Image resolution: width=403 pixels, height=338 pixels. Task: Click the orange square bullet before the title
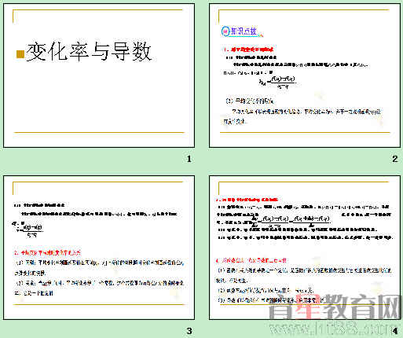(x=20, y=54)
